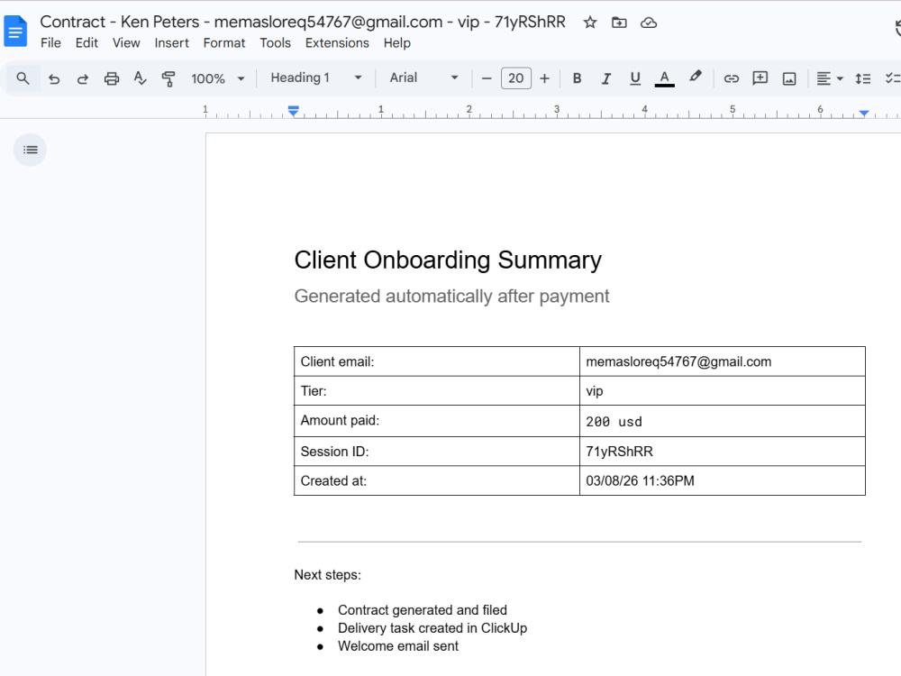Undo the last action
Image resolution: width=901 pixels, height=676 pixels.
54,78
